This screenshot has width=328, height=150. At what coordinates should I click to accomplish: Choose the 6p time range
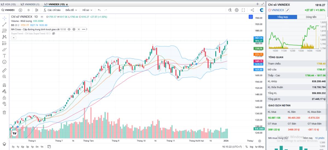[x=23, y=147]
